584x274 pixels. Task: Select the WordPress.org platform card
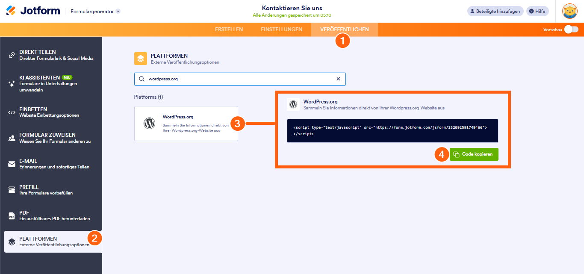186,124
